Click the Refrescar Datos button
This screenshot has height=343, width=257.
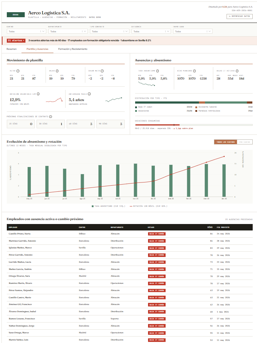(239, 16)
